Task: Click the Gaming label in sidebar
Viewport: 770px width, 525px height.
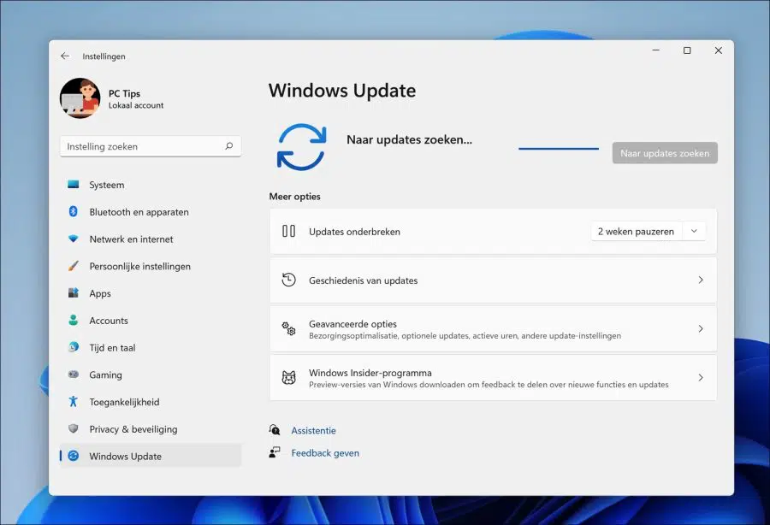Action: coord(105,375)
